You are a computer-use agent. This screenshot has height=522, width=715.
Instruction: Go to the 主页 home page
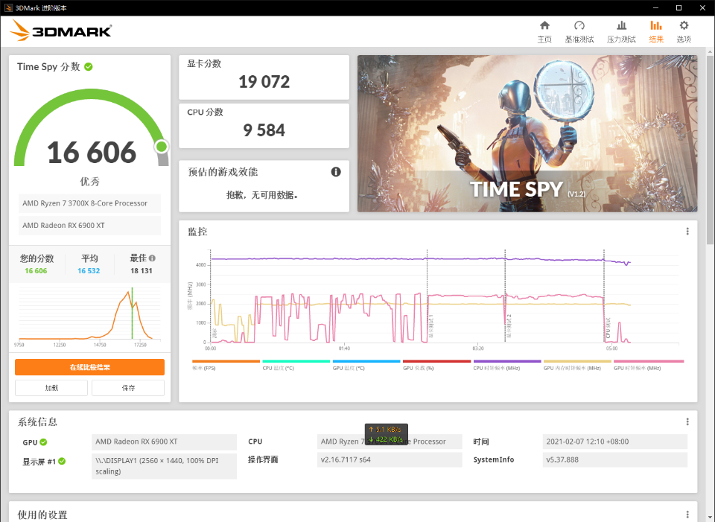click(x=544, y=32)
